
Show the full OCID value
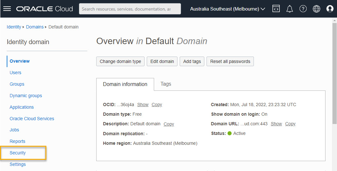(143, 105)
